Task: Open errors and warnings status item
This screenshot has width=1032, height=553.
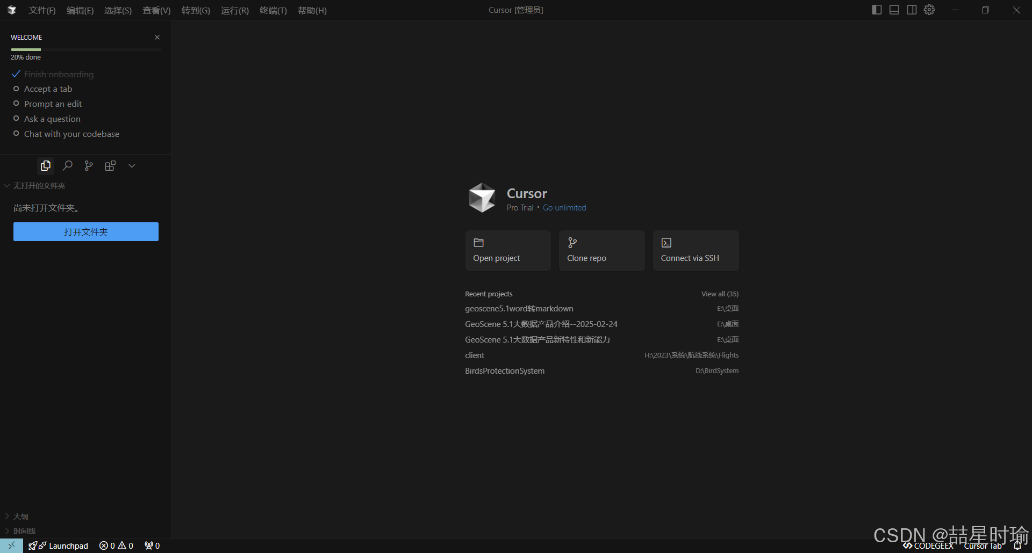Action: 116,545
